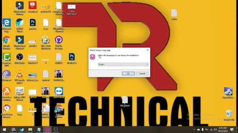Open the Google Chrome desktop shortcut in the left column
This screenshot has width=238, height=133.
coord(7,40)
